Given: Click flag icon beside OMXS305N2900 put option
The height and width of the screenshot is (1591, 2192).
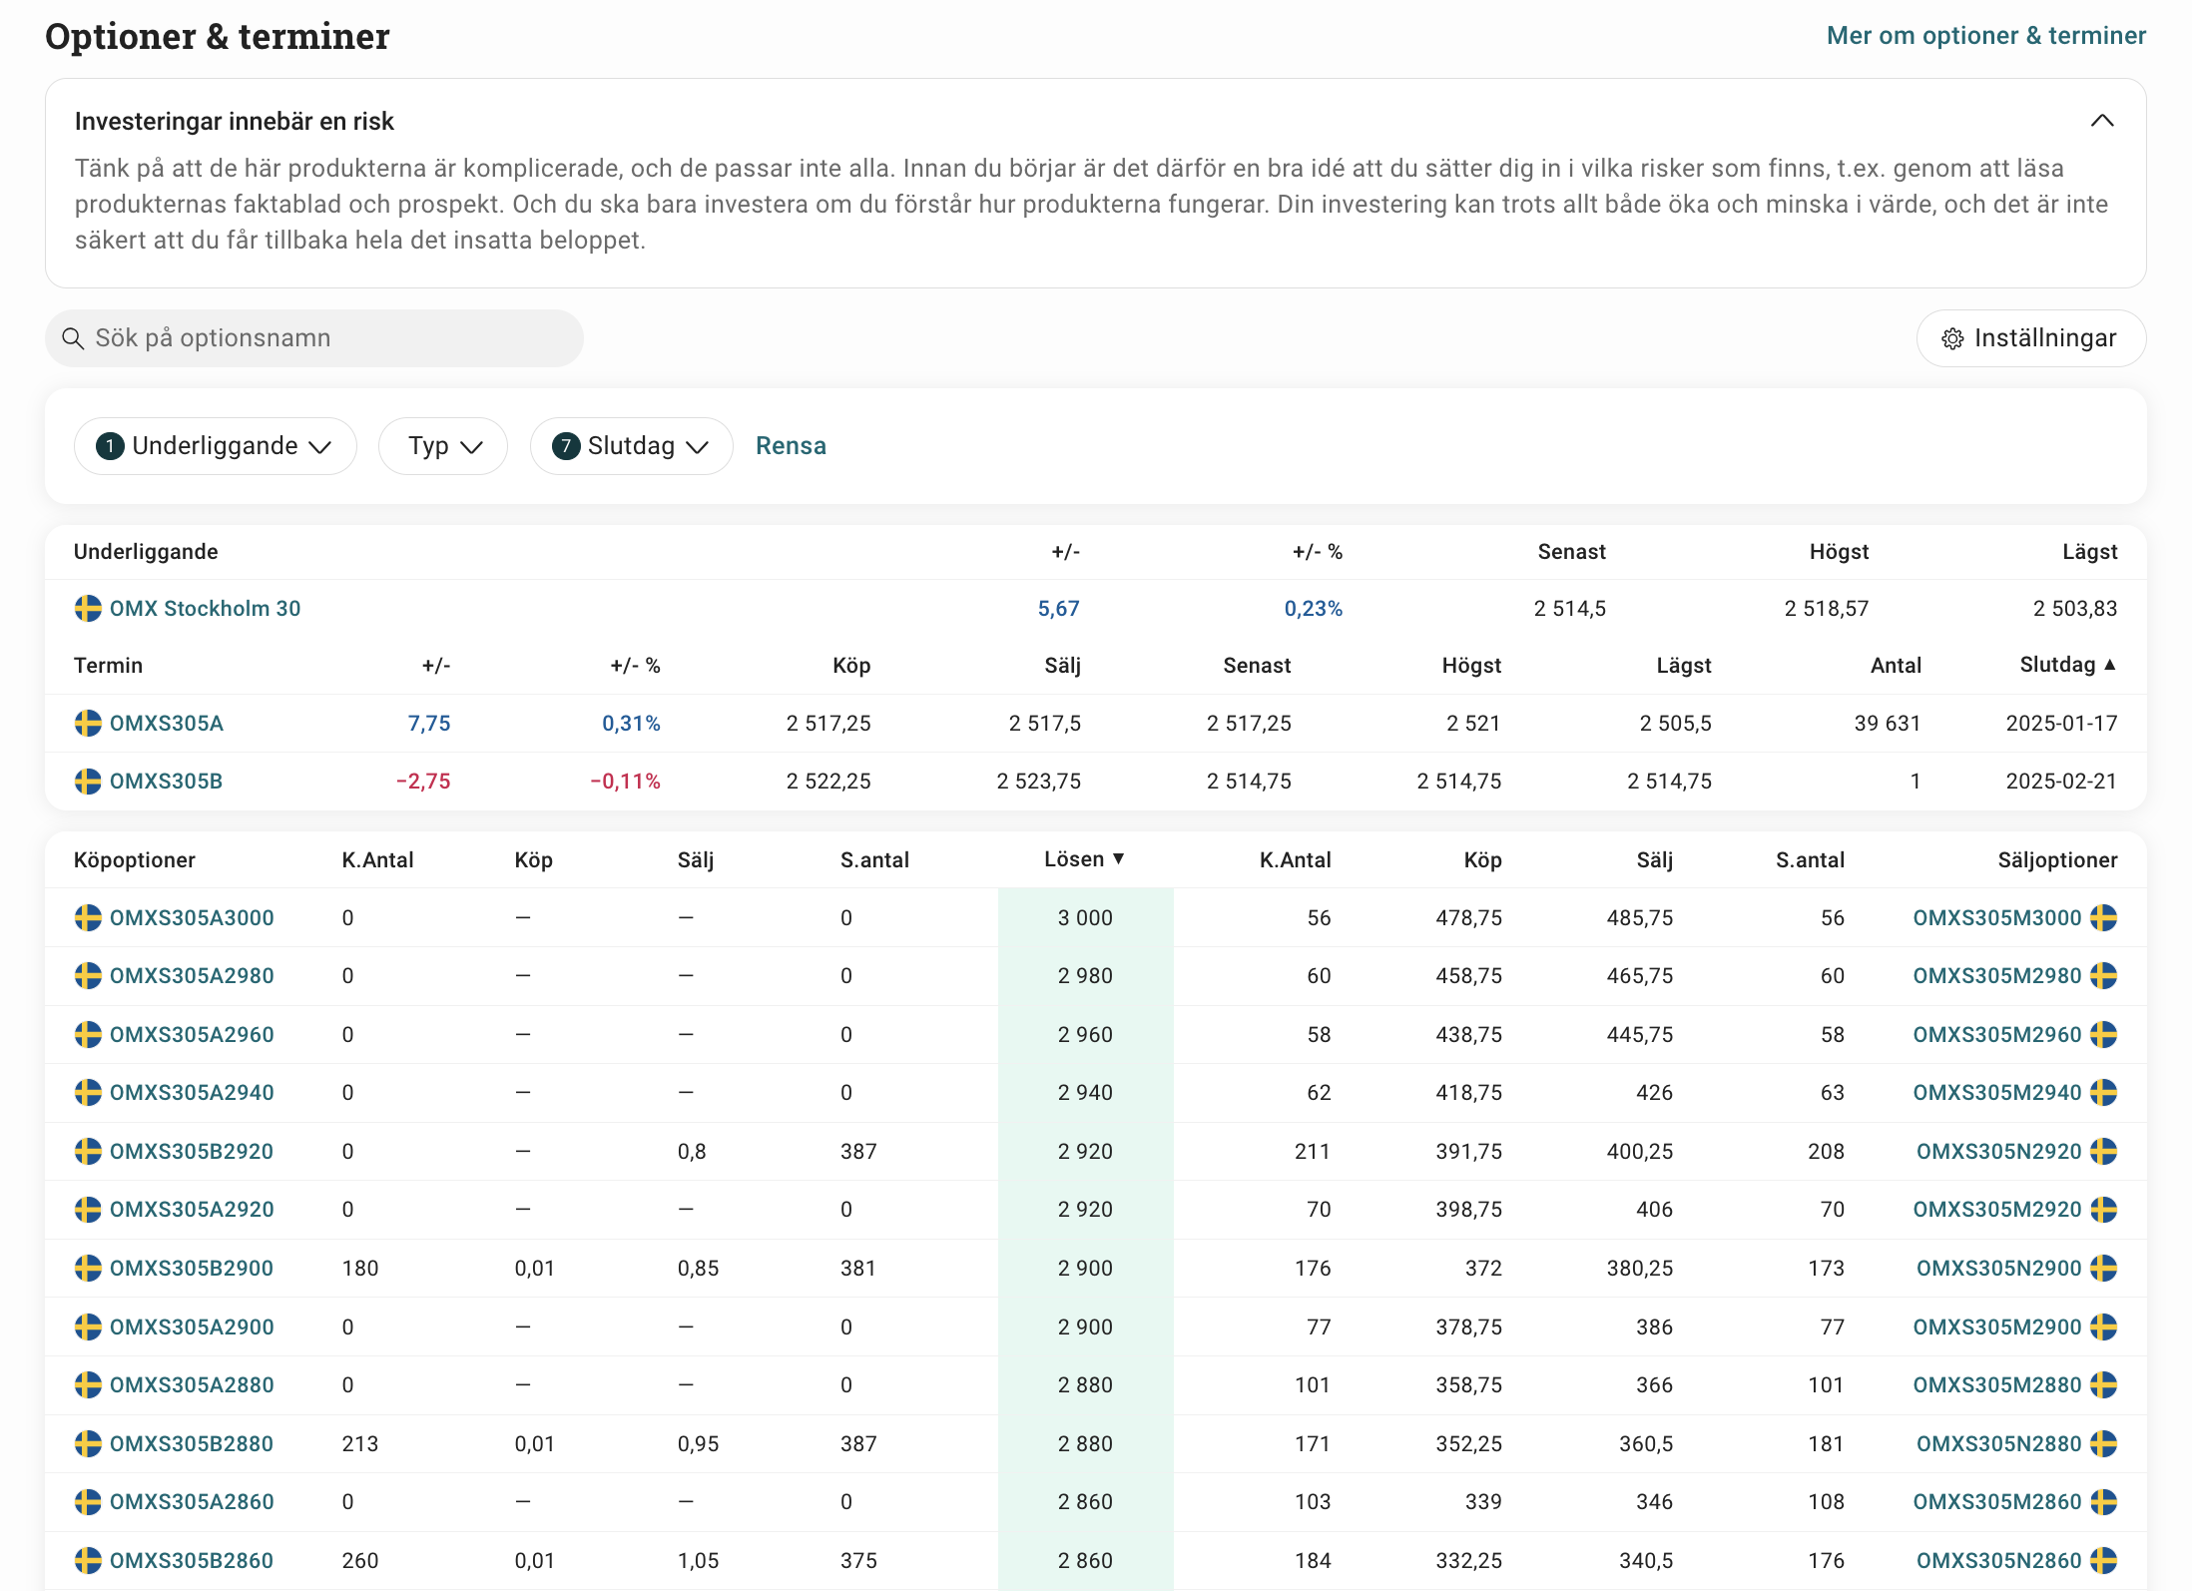Looking at the screenshot, I should [2104, 1269].
